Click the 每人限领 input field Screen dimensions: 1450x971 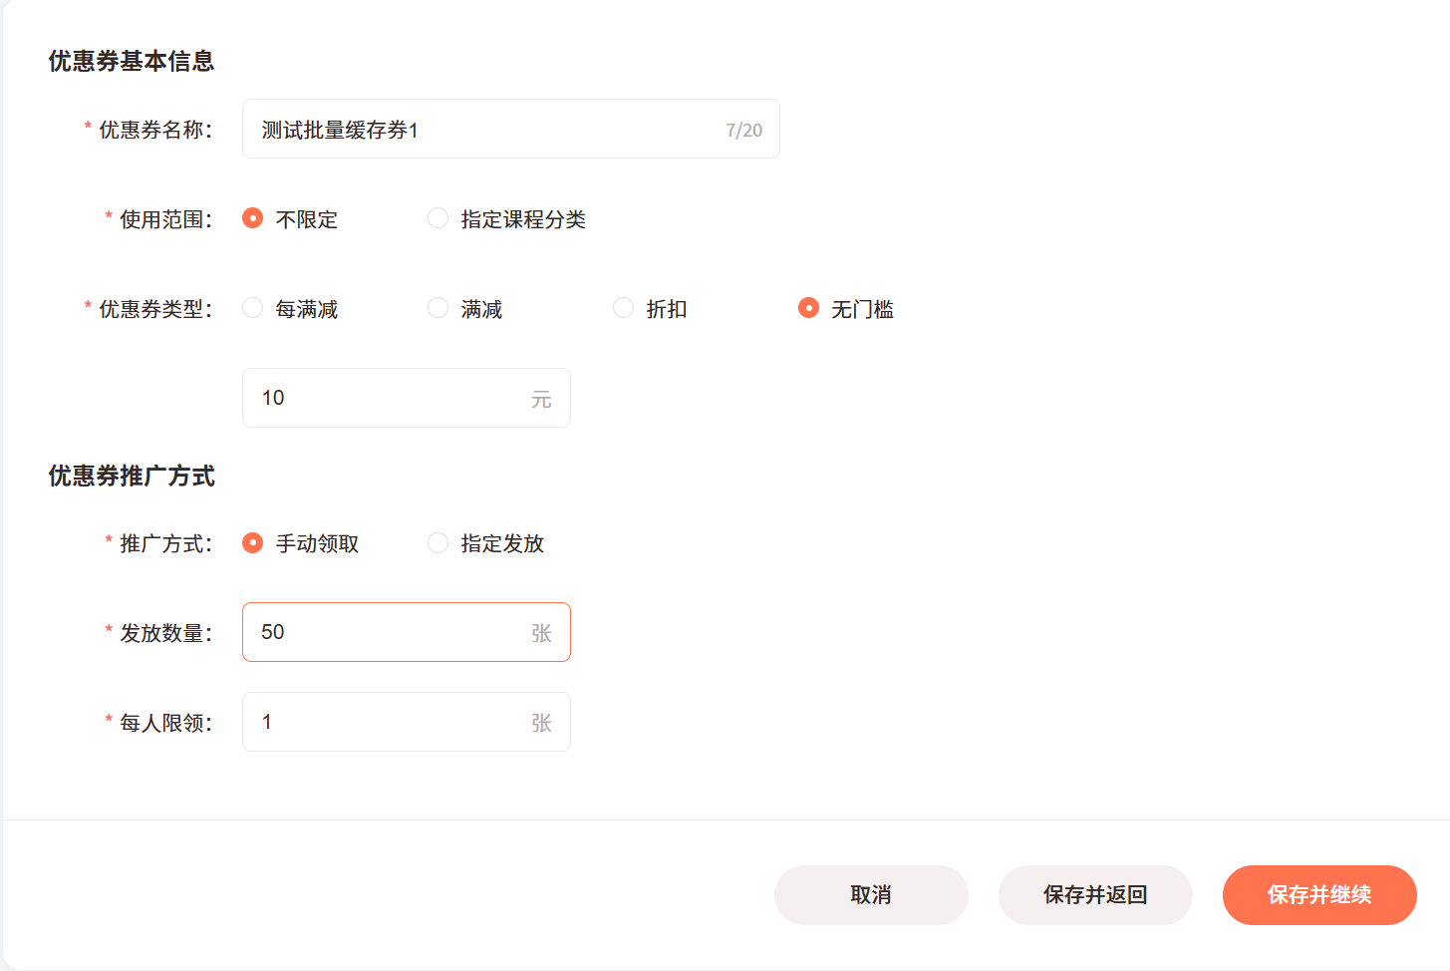click(406, 722)
